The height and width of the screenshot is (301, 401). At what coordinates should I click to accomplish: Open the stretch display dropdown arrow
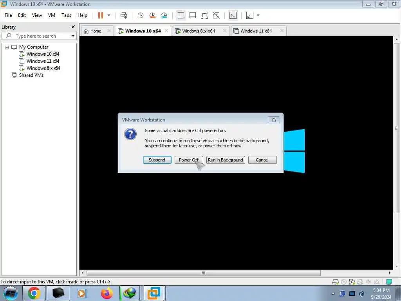[x=258, y=15]
